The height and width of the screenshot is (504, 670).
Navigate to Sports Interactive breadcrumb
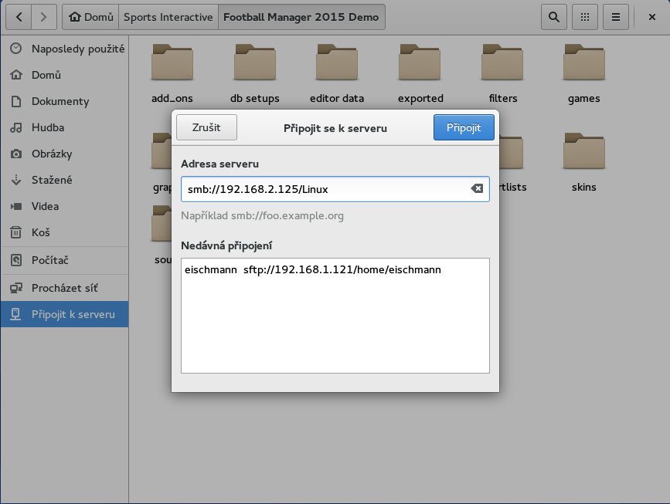[168, 17]
